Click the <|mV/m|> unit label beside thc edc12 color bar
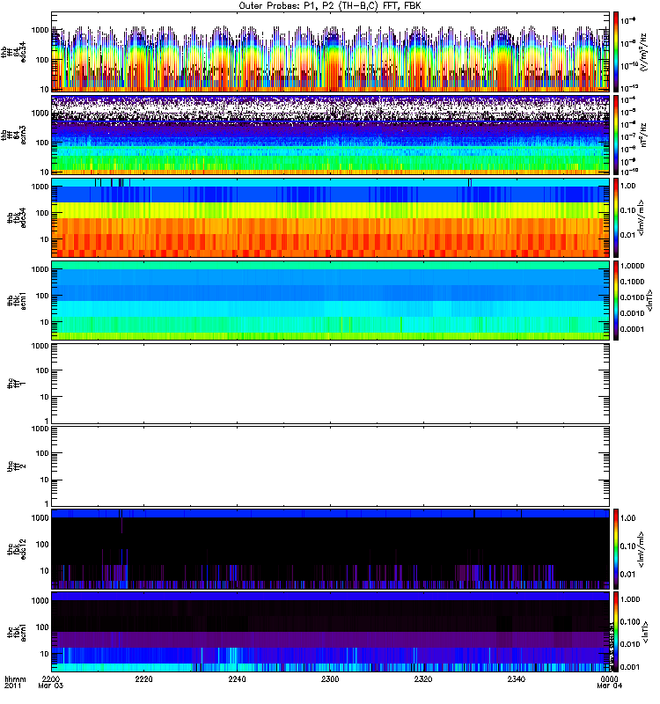This screenshot has width=660, height=704. point(642,549)
